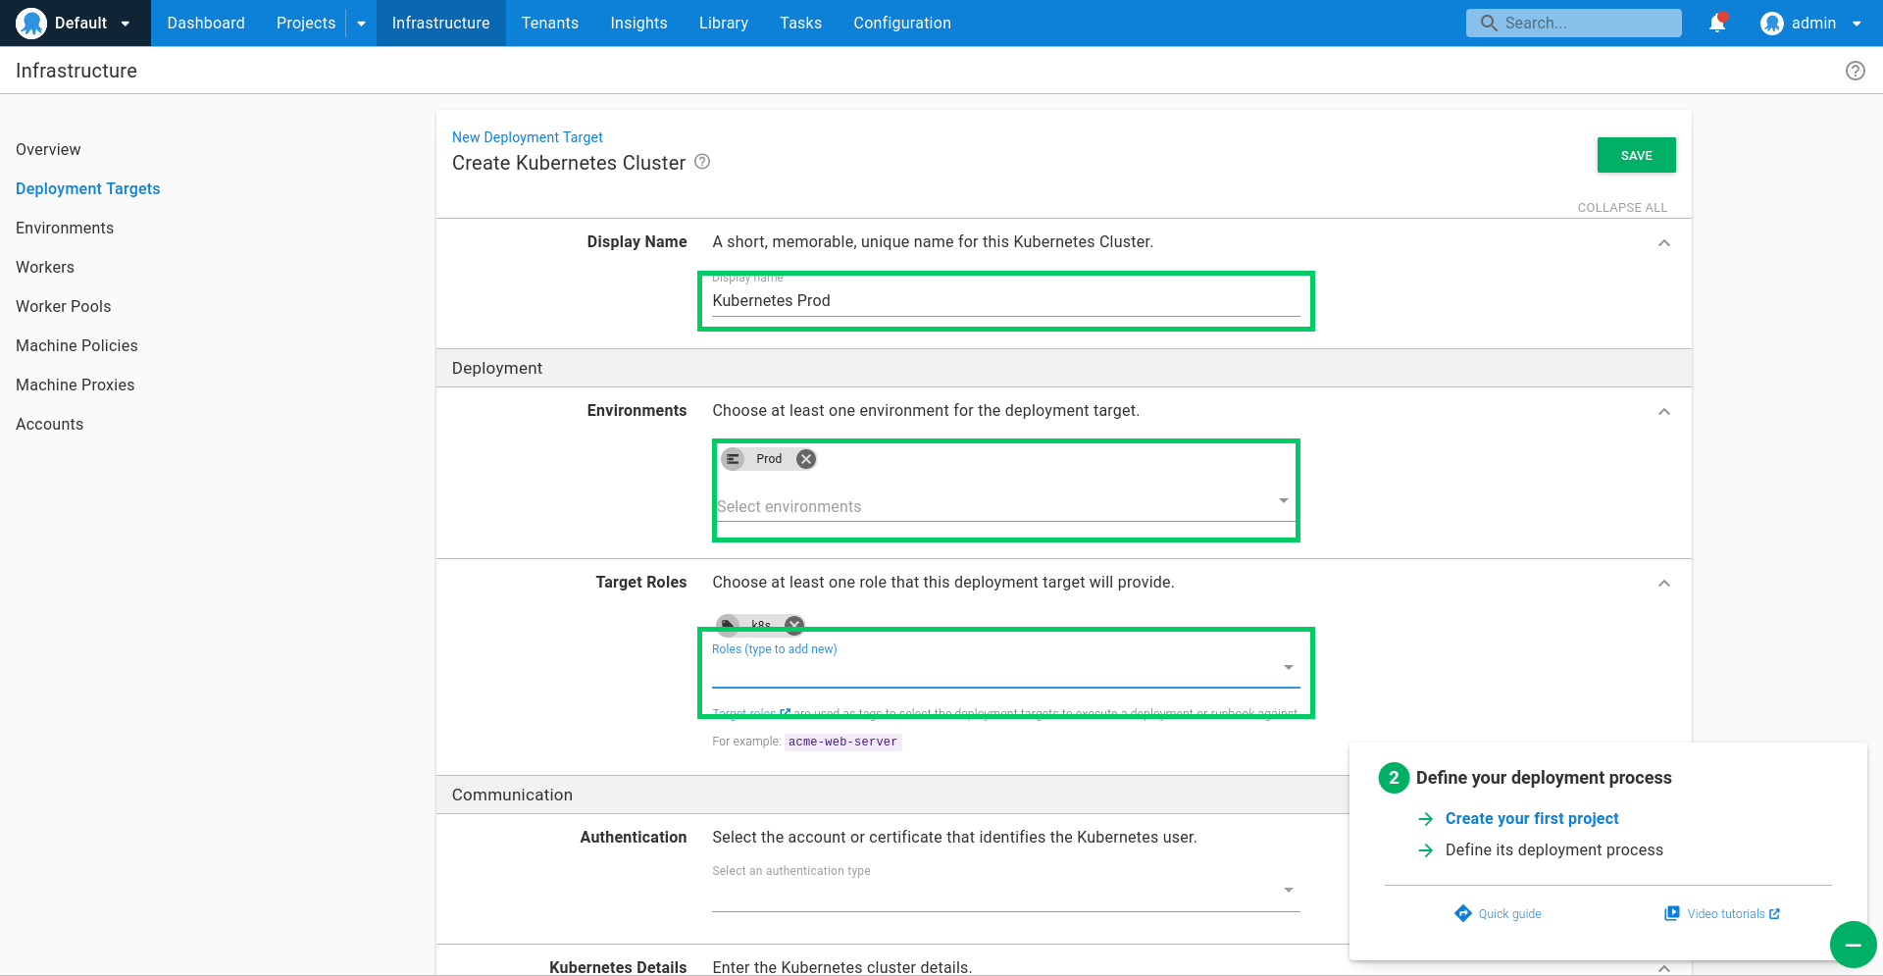Open the authentication type dropdown
The height and width of the screenshot is (976, 1883).
(1005, 891)
